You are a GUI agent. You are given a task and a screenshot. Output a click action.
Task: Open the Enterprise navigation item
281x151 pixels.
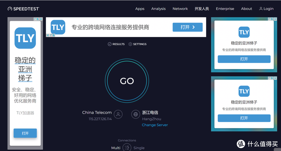(225, 9)
